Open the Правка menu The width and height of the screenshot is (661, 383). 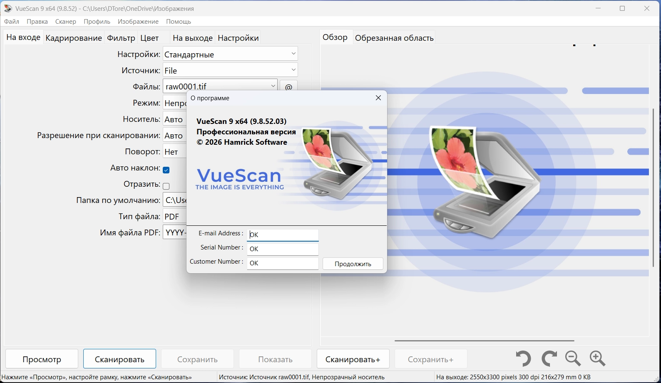pos(37,21)
